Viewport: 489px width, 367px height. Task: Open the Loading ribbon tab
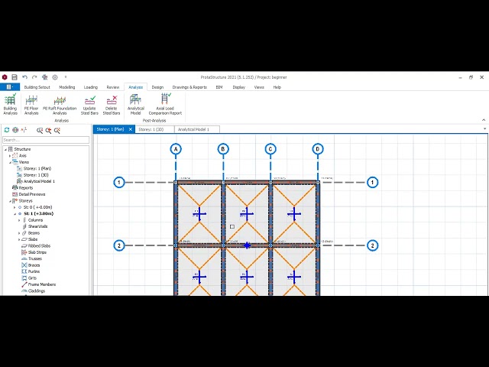[91, 87]
